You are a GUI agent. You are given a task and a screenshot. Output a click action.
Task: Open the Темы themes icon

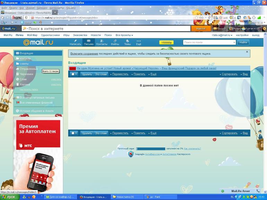point(127,41)
